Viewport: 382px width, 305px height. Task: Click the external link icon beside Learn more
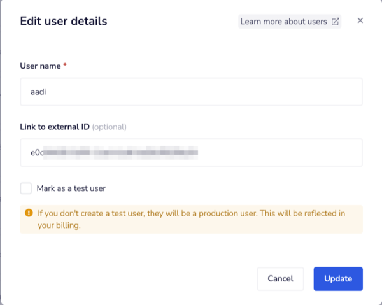tap(335, 22)
